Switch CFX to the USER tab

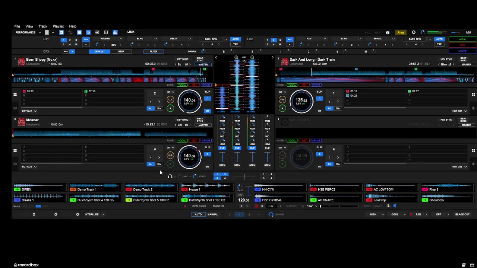[121, 51]
